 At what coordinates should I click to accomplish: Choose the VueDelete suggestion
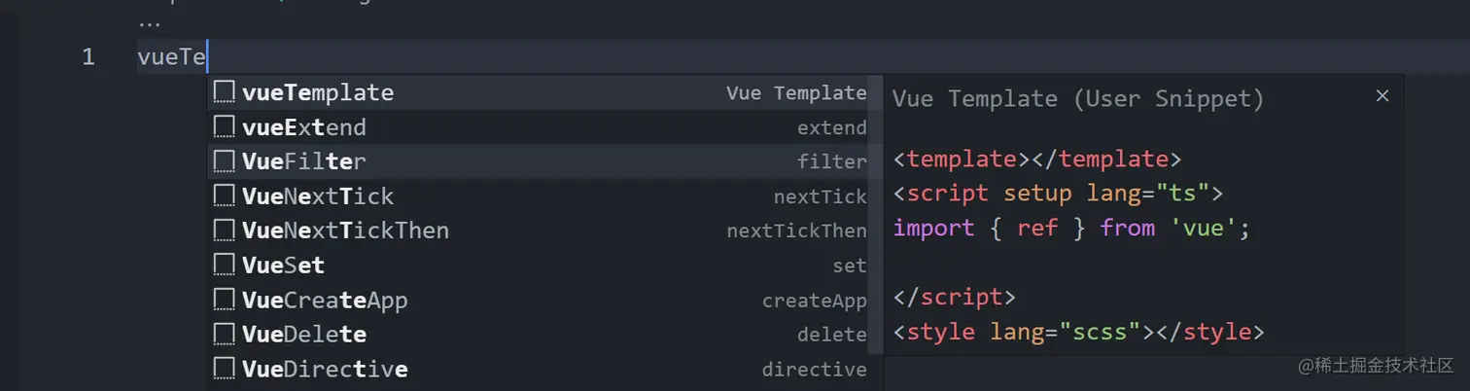[304, 335]
